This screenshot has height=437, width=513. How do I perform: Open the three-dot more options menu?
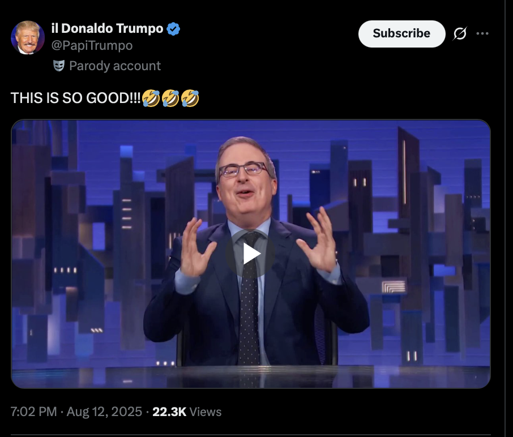coord(482,33)
